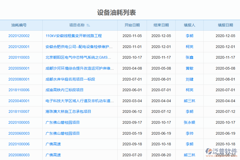The image size is (240, 160).
Task: Select the 柯英 reporter cell in first row
Action: 189,47
